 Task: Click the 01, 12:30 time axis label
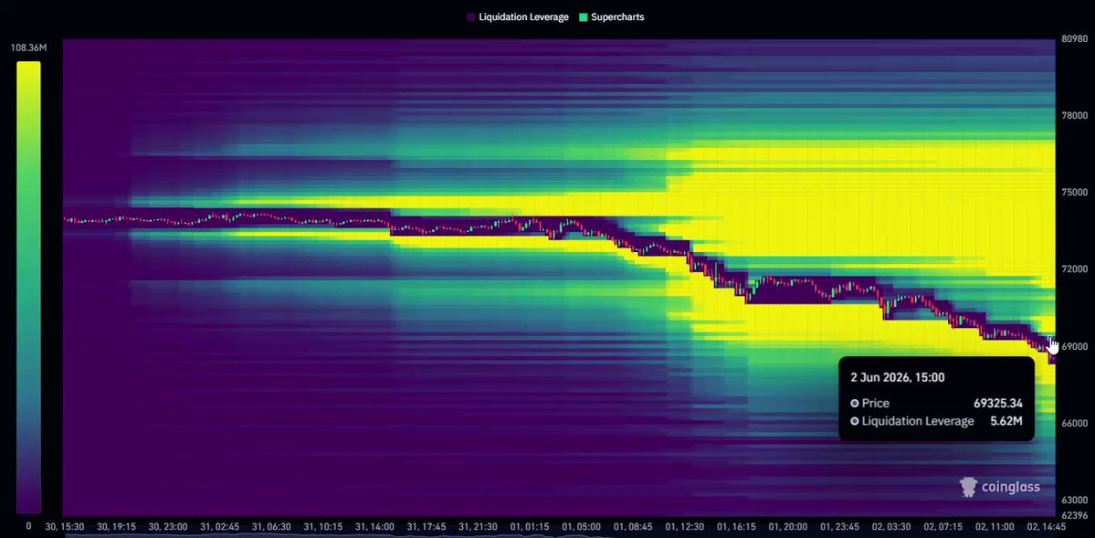coord(684,527)
